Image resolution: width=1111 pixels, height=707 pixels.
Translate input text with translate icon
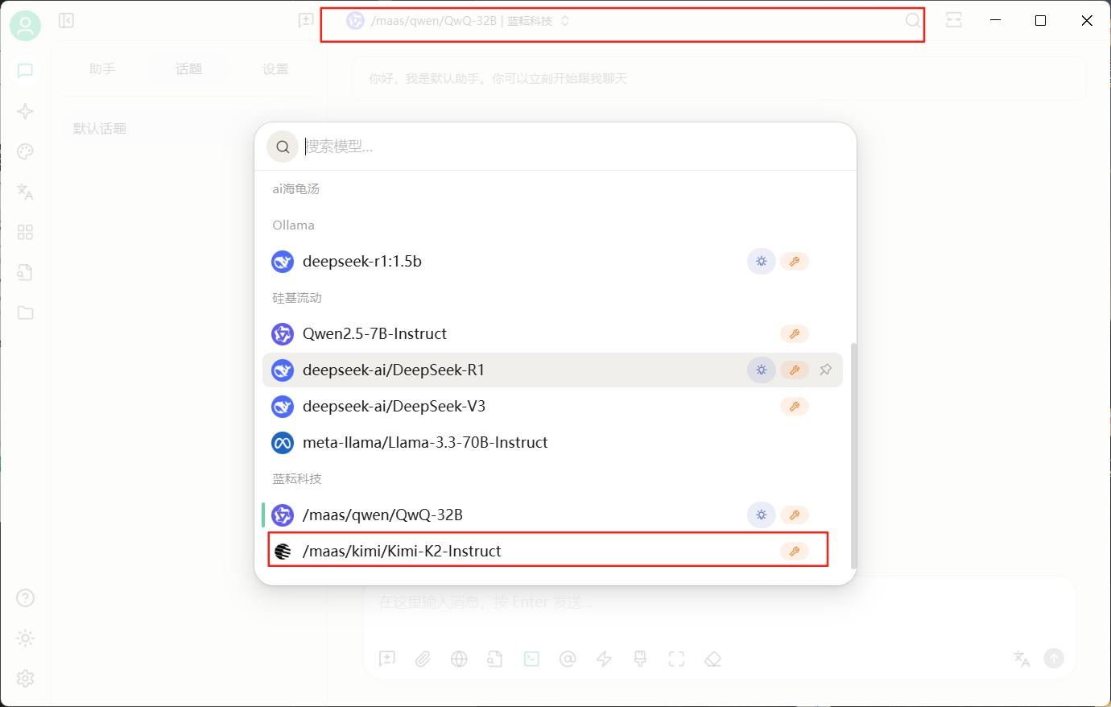pos(1022,659)
